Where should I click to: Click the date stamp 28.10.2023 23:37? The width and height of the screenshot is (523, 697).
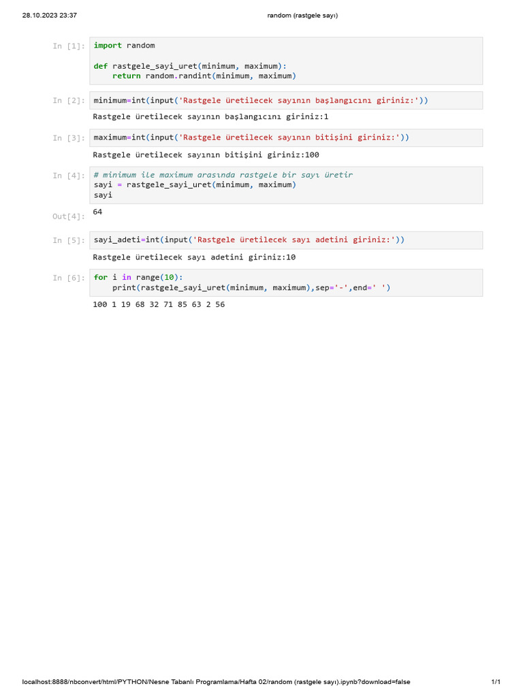(49, 16)
